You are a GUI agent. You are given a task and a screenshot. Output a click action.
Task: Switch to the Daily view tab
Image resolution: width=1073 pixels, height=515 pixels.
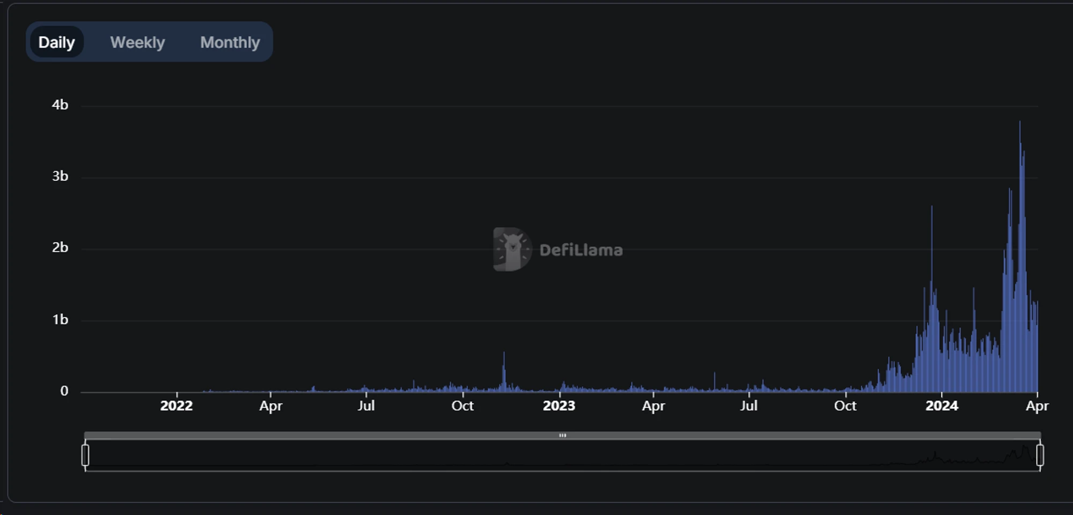56,42
